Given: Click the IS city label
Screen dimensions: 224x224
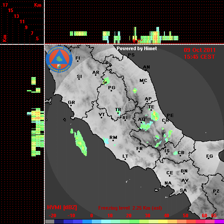Looking at the screenshot, I should (x=167, y=151).
